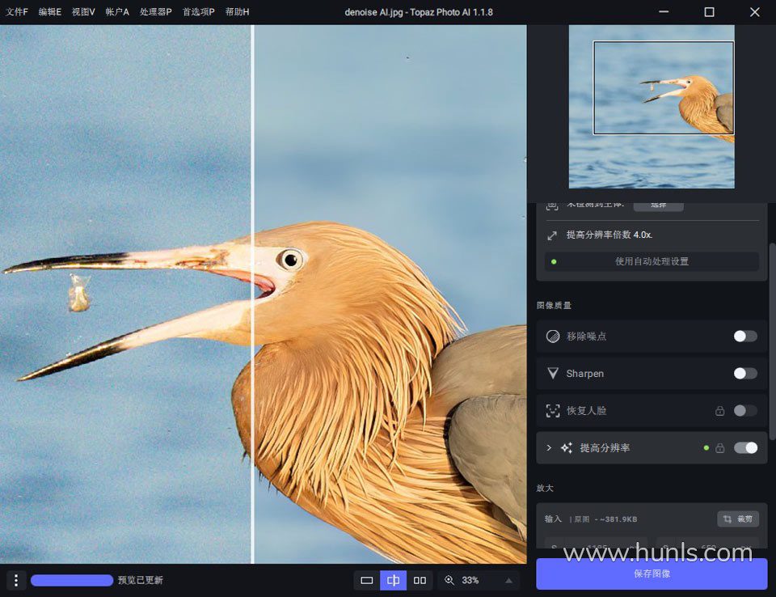Click the 33% zoom value
The image size is (776, 597).
470,580
